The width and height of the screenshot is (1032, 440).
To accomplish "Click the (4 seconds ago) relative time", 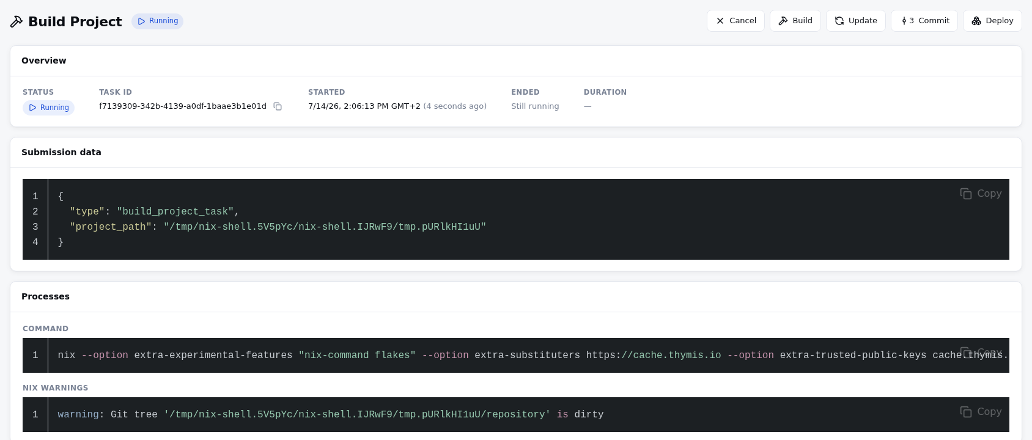I will tap(455, 106).
